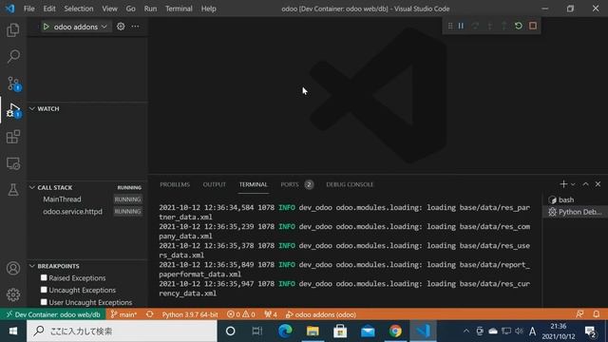Switch to PROBLEMS tab

coord(175,184)
